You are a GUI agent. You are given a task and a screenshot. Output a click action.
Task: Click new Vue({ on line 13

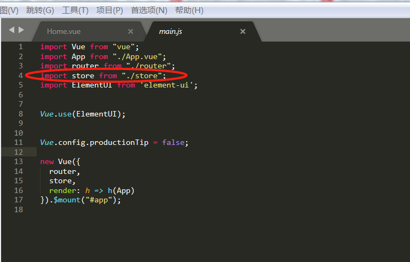click(x=60, y=162)
